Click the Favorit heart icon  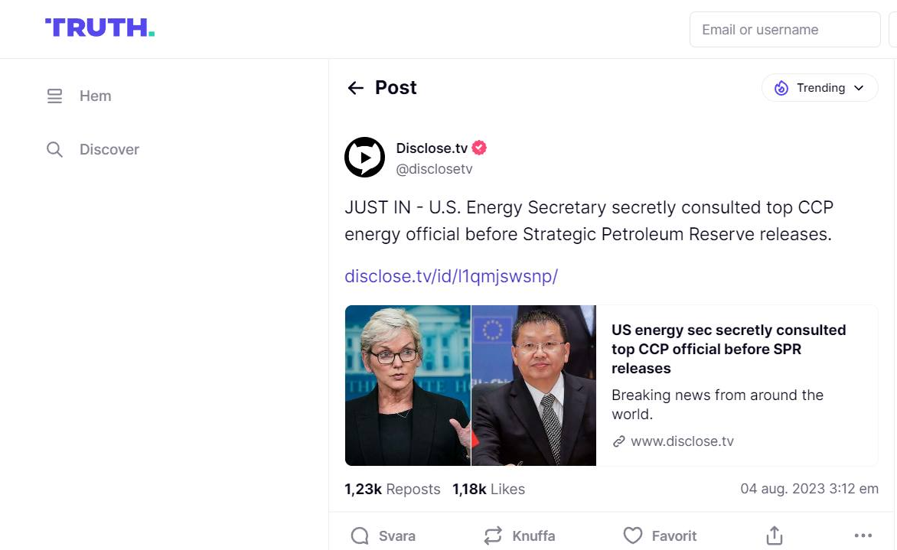(632, 535)
